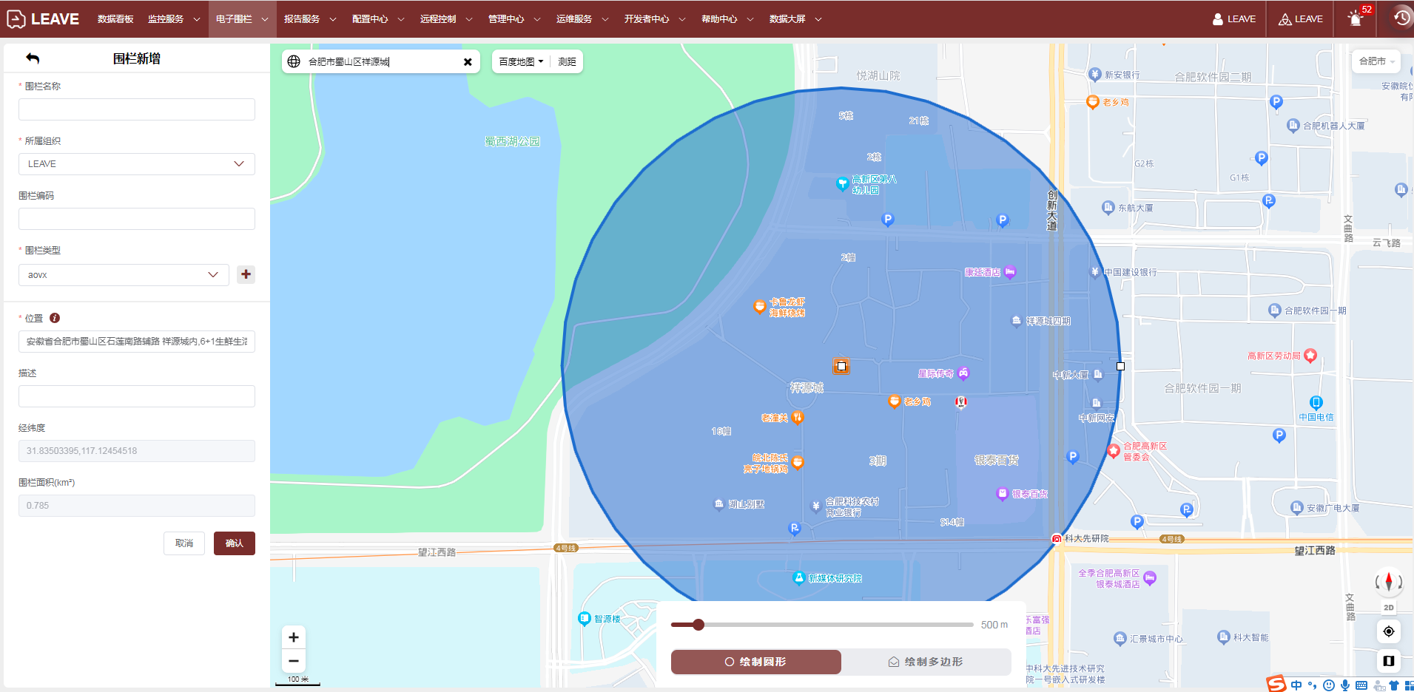Screen dimensions: 1414x692
Task: Click the map compass control
Action: 1388,581
